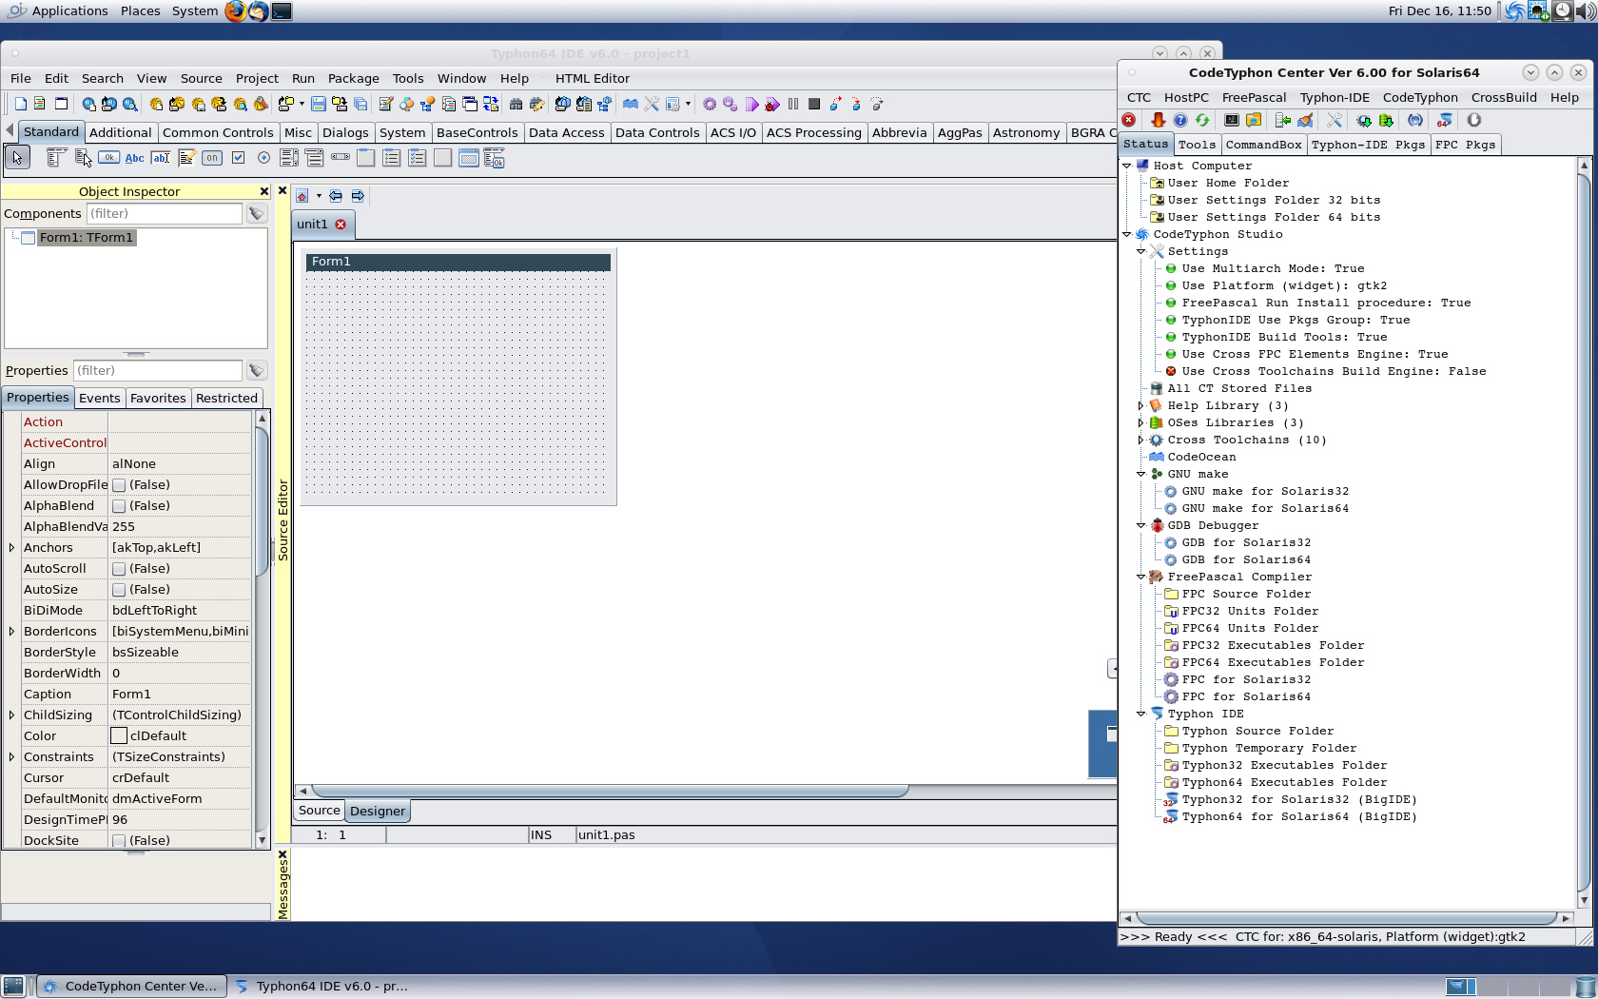Select Form1: TForm1 in component tree
1598x999 pixels.
pos(87,238)
